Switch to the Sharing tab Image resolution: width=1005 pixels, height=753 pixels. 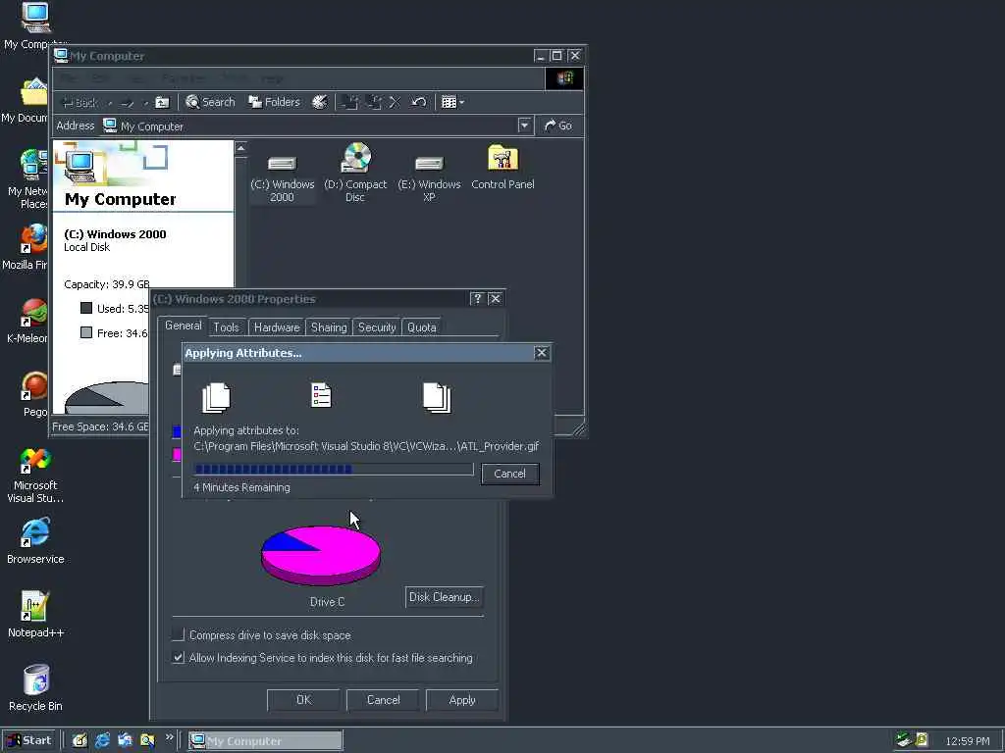pyautogui.click(x=329, y=327)
